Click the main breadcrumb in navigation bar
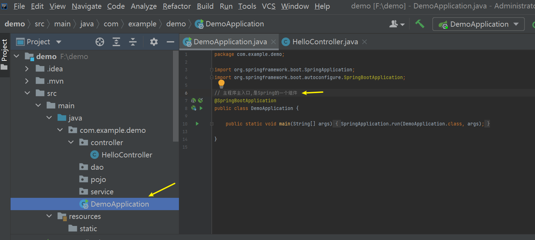The image size is (535, 240). [63, 24]
